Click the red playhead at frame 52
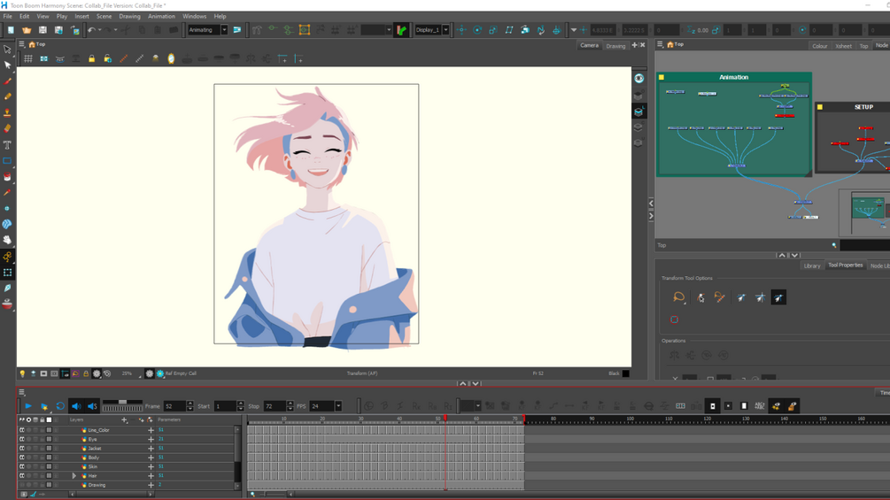The width and height of the screenshot is (890, 500). point(445,419)
